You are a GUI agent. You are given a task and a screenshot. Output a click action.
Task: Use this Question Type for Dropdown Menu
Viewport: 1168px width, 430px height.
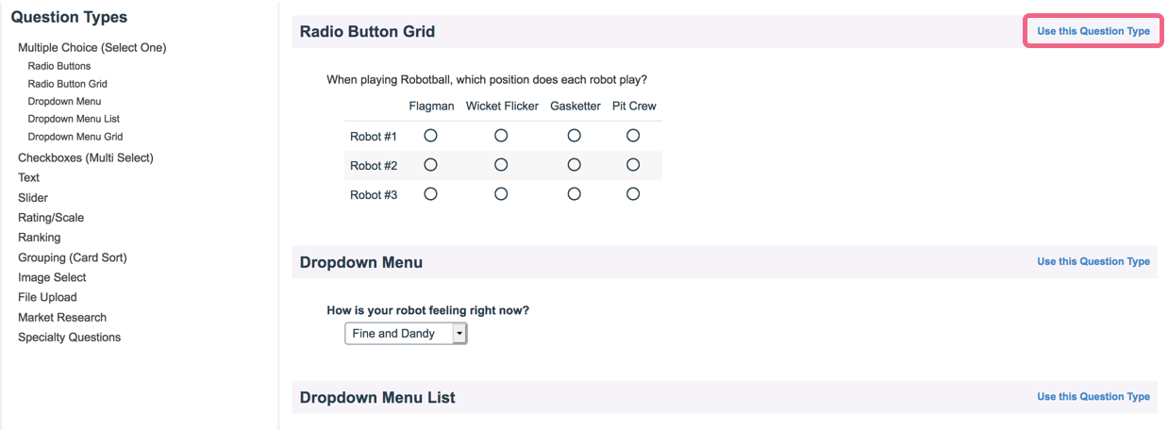tap(1093, 261)
